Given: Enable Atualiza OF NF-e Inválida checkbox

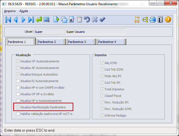Looking at the screenshot, I should [x=18, y=94].
